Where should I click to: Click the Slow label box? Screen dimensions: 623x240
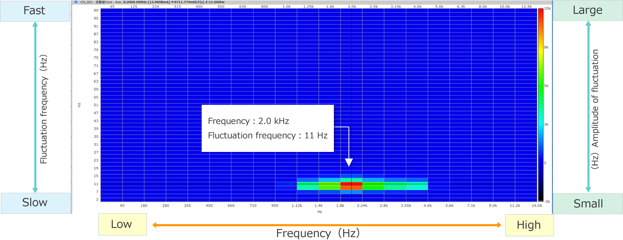35,203
